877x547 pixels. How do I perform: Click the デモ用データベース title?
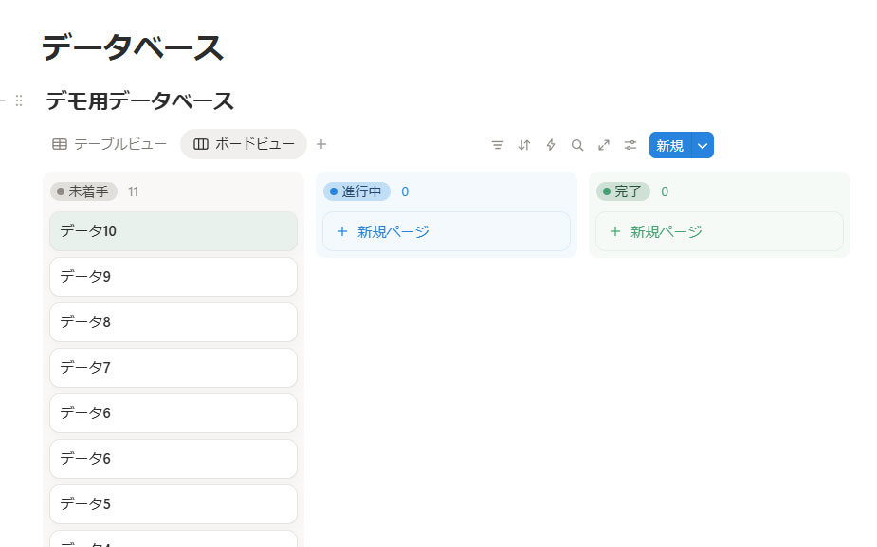[139, 101]
